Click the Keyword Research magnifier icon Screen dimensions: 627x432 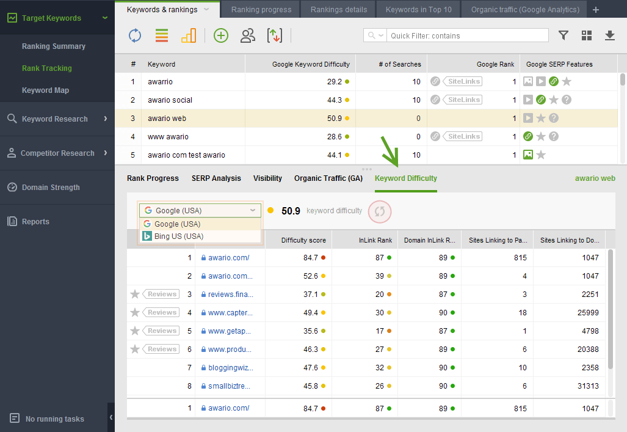click(x=12, y=119)
